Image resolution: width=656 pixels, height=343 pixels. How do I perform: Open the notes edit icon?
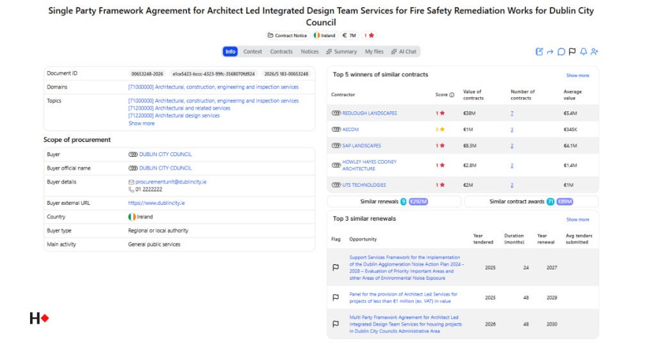point(539,52)
